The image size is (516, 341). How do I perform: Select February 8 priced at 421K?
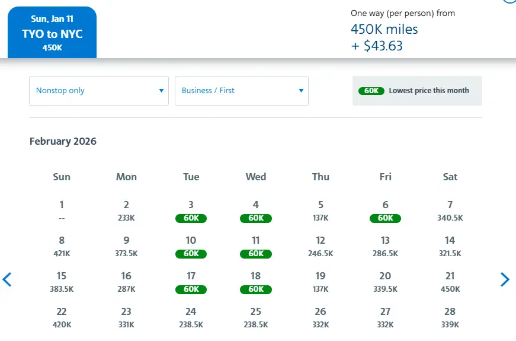pos(62,247)
